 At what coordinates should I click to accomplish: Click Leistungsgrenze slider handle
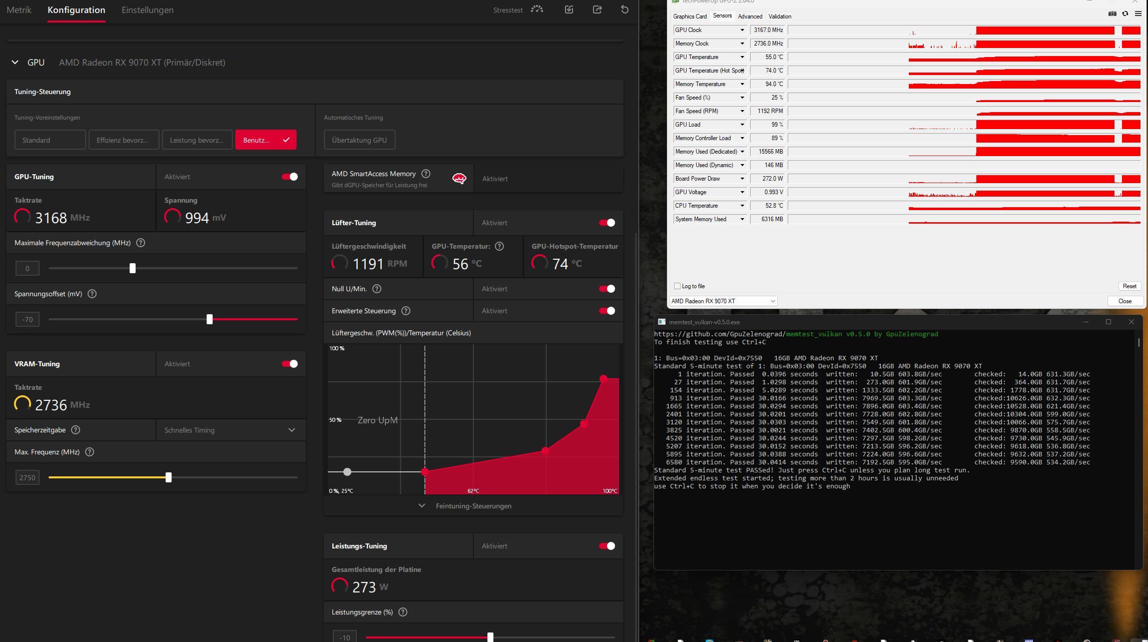(490, 637)
